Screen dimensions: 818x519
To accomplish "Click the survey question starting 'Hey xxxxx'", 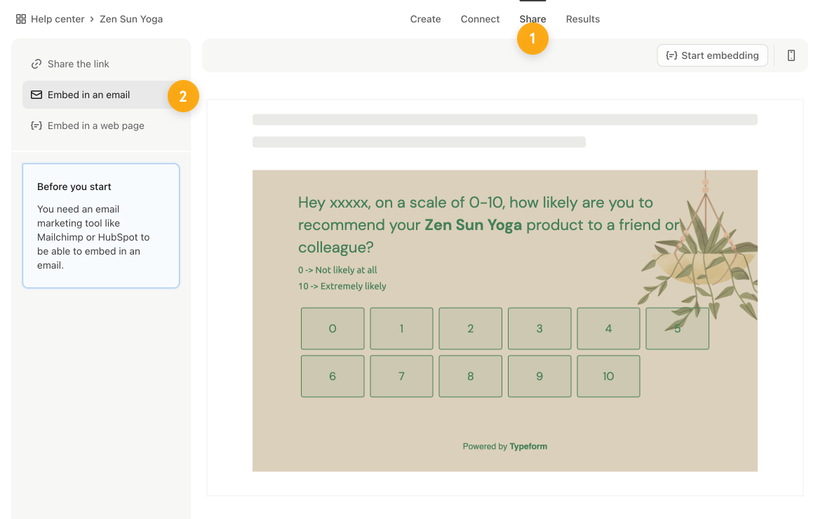I will 489,225.
